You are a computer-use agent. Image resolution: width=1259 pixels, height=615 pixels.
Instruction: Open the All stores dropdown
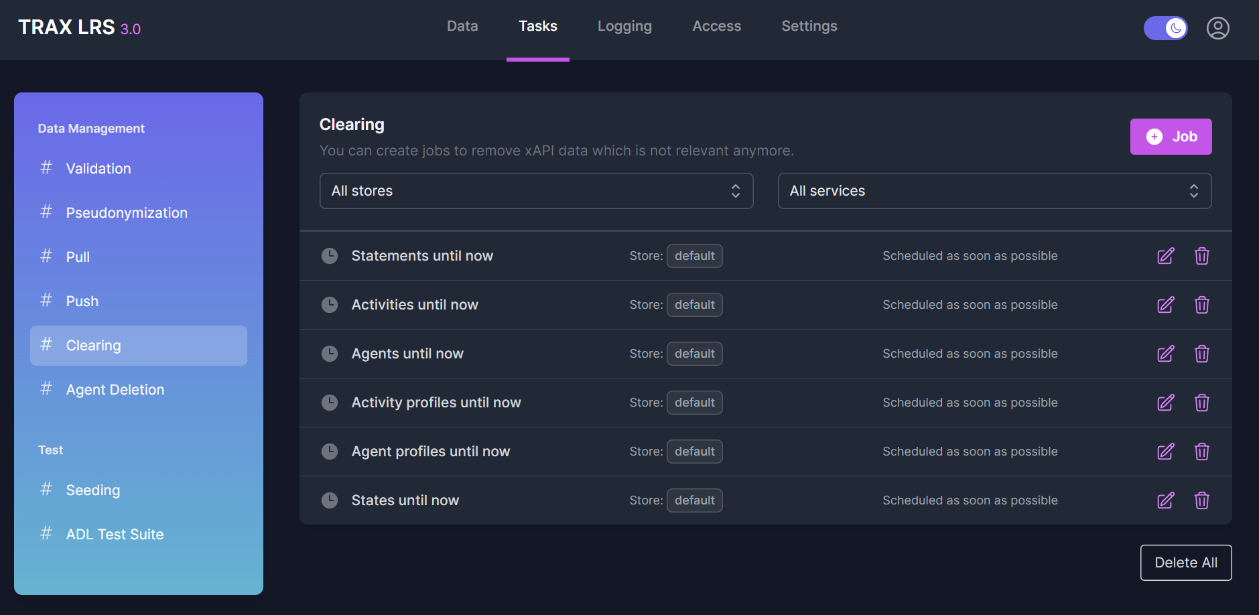tap(536, 191)
